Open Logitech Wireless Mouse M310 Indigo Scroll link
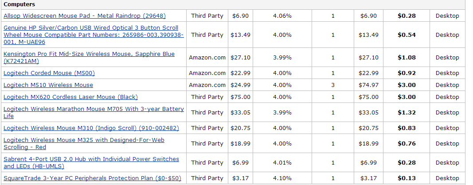The width and height of the screenshot is (473, 185). click(91, 128)
